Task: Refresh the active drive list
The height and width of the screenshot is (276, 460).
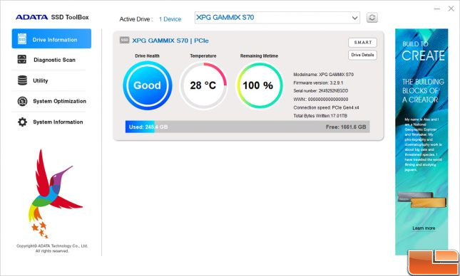Action: (x=372, y=18)
